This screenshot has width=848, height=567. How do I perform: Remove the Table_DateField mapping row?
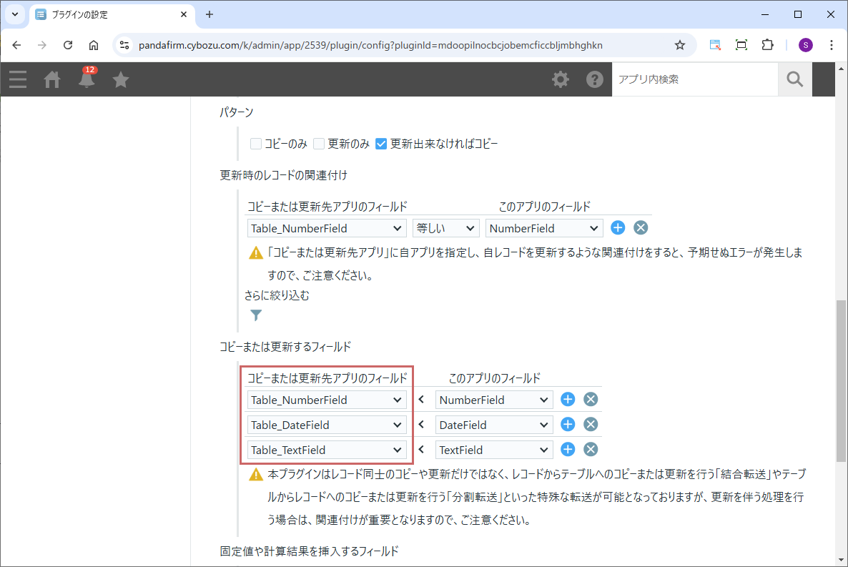(591, 425)
